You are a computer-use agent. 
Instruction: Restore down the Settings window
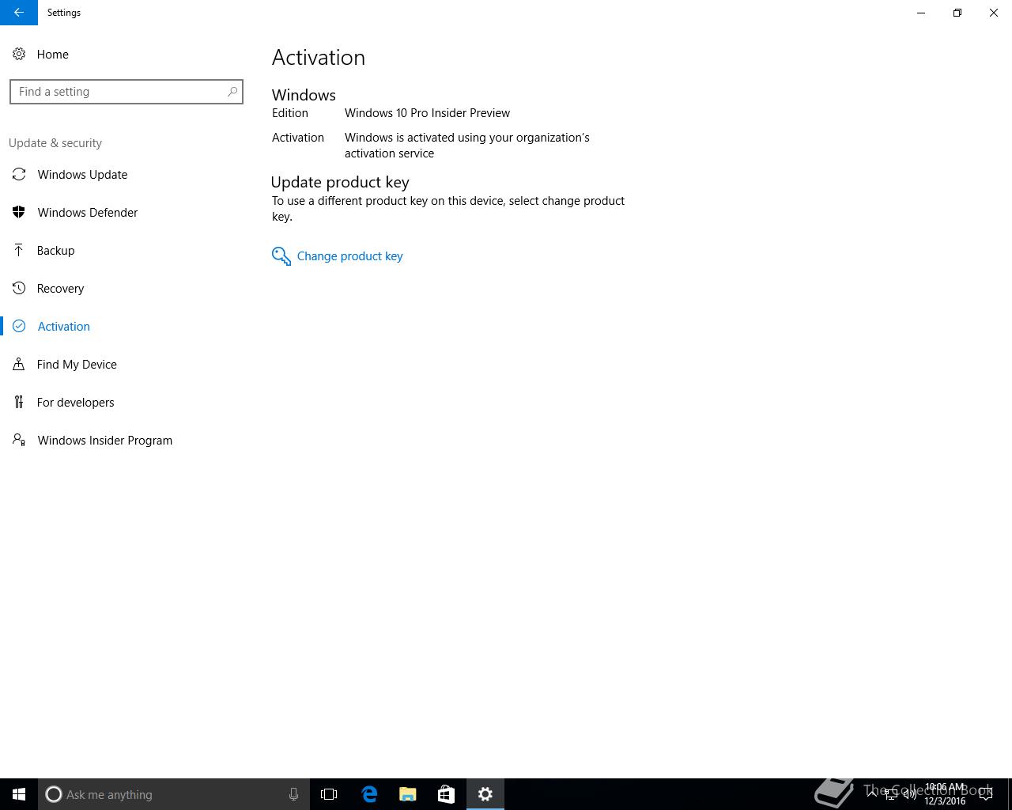[957, 13]
